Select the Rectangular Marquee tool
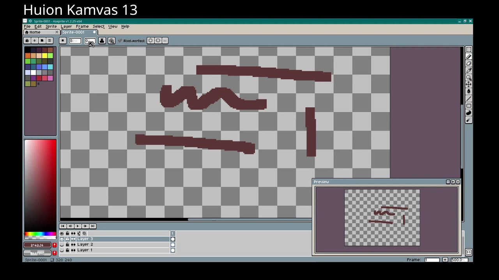499x280 pixels. pos(469,49)
